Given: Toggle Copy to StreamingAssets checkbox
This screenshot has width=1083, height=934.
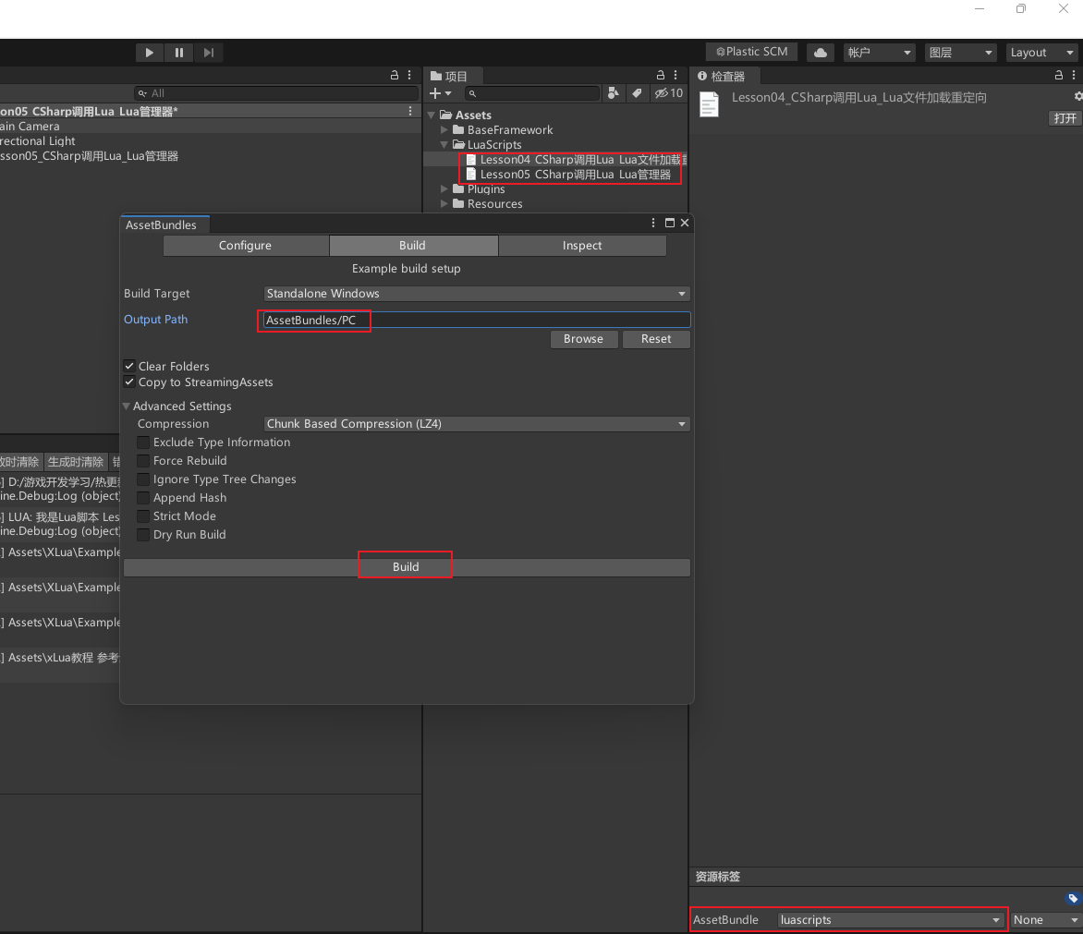Looking at the screenshot, I should click(129, 382).
